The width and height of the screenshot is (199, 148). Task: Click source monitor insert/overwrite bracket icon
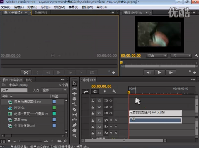point(26,72)
